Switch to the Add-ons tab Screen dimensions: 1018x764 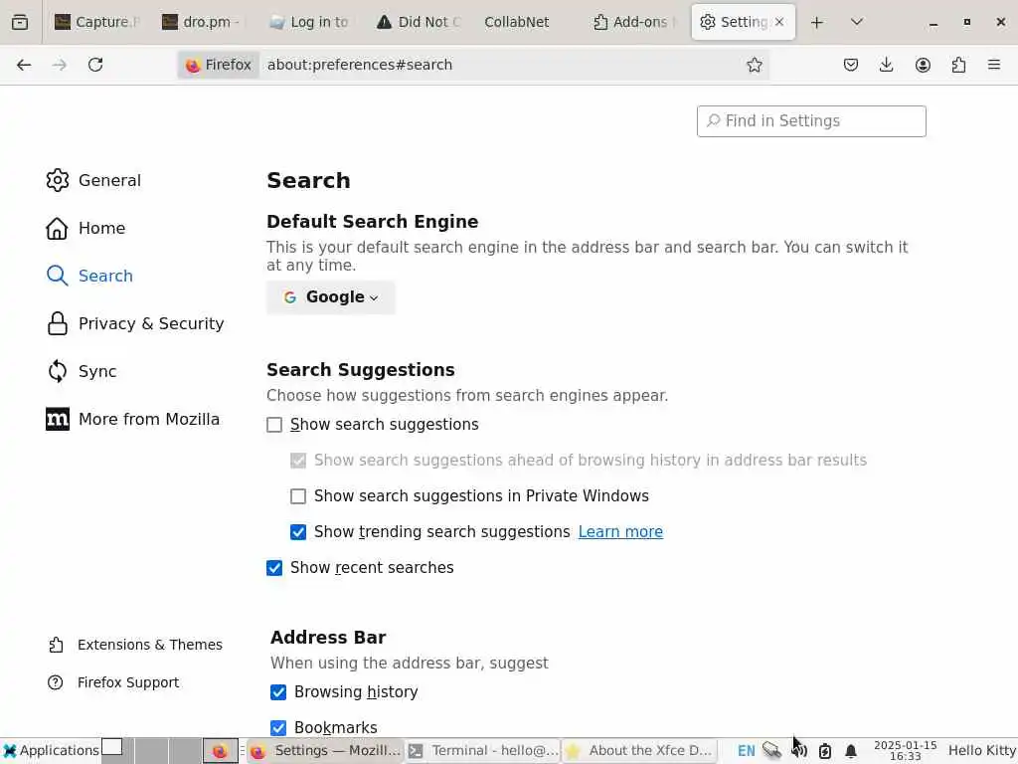(x=635, y=22)
